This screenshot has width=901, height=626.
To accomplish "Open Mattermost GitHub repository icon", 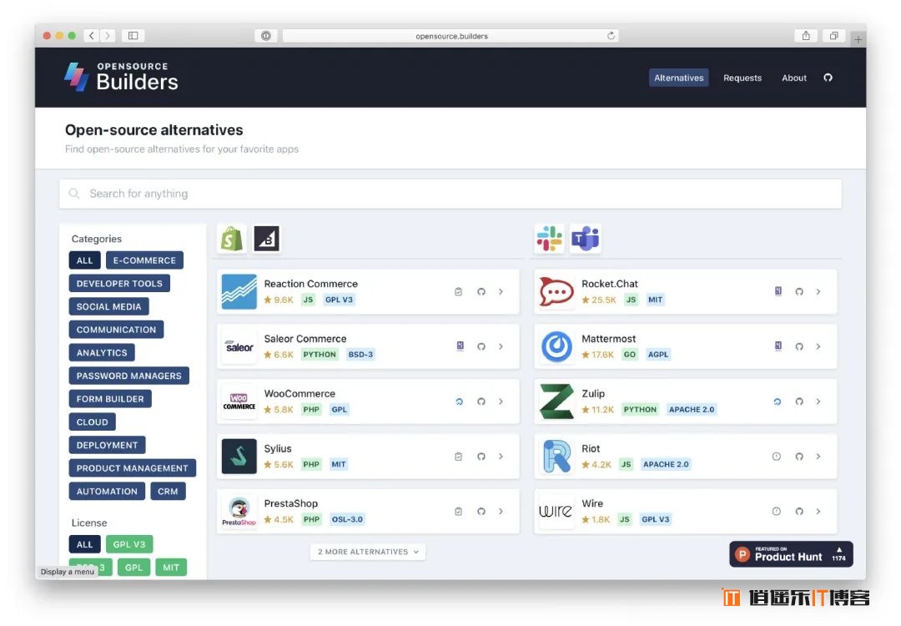I will tap(798, 346).
